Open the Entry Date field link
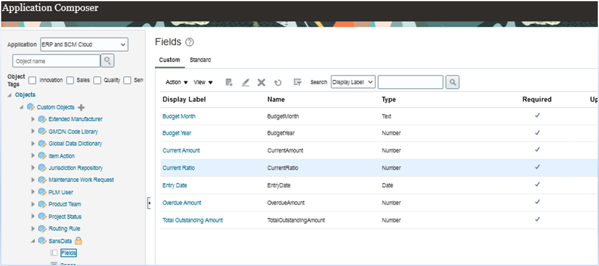Image resolution: width=599 pixels, height=266 pixels. coord(174,185)
